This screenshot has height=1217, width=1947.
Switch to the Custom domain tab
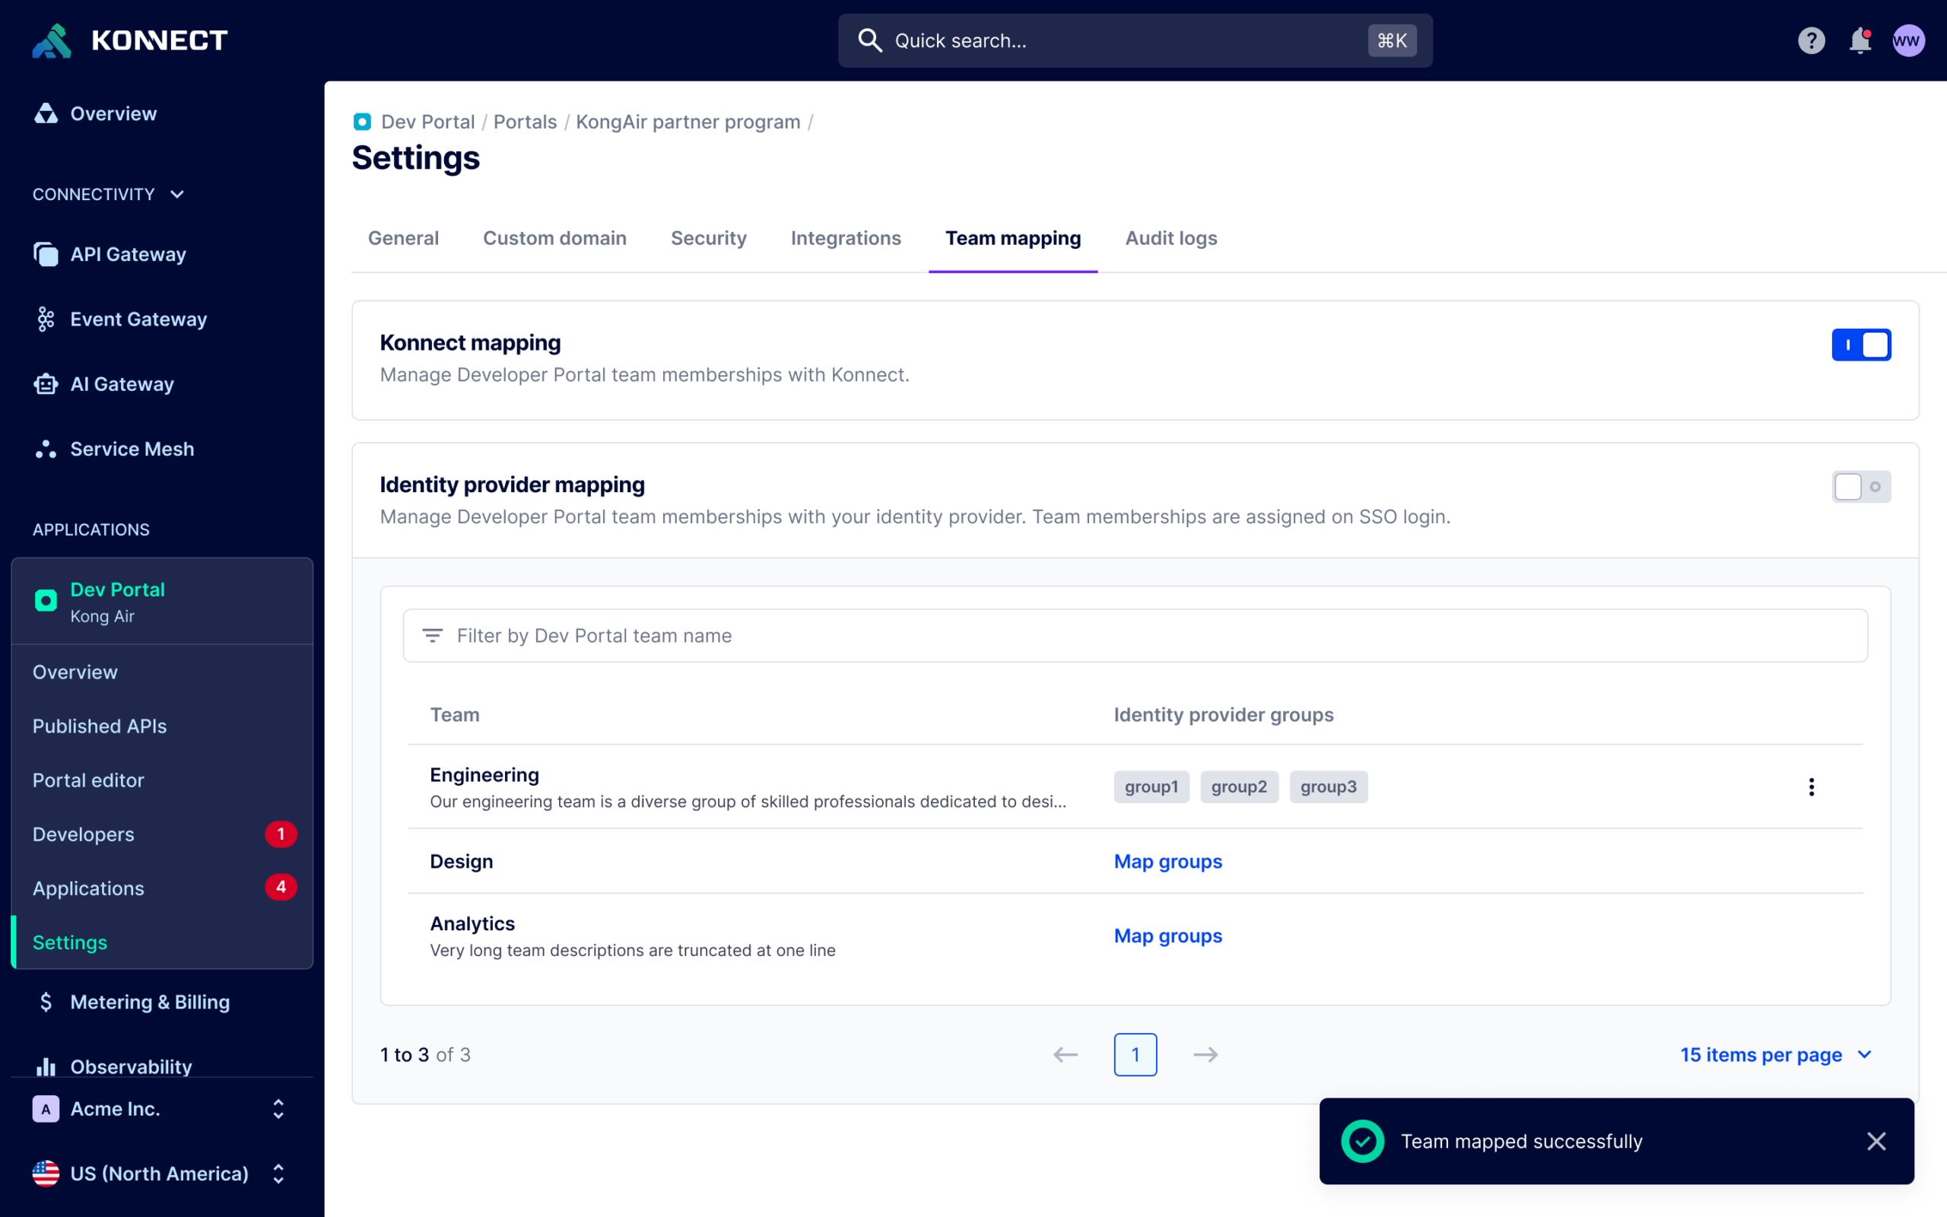pyautogui.click(x=554, y=238)
